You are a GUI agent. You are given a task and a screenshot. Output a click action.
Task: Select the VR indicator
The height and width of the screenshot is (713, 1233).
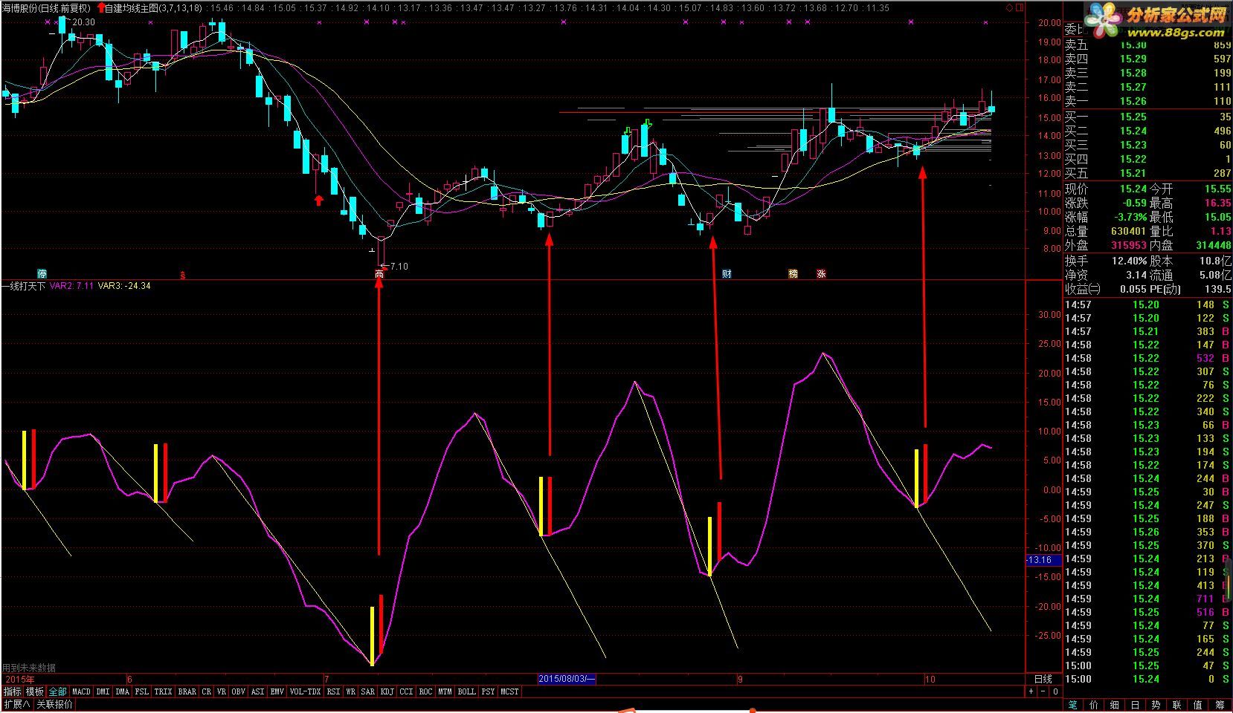222,691
